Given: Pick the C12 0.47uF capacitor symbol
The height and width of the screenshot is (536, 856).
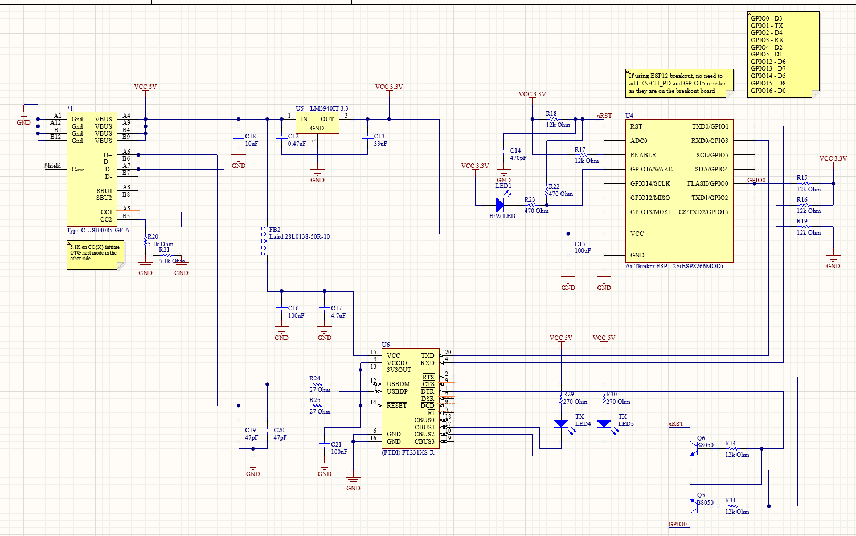Looking at the screenshot, I should [281, 137].
